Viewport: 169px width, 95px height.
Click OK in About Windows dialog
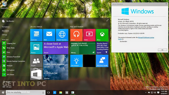point(162,50)
